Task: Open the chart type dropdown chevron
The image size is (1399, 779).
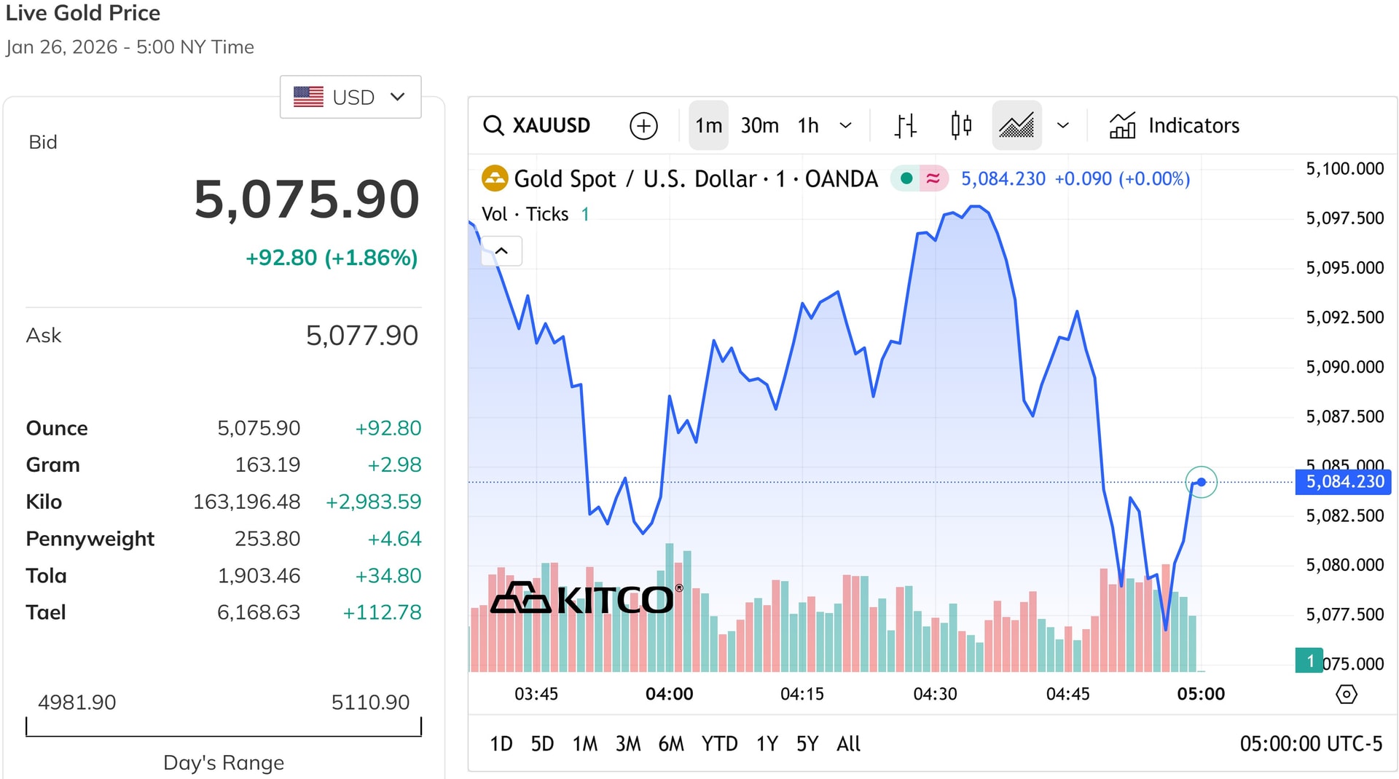Action: coord(1063,124)
